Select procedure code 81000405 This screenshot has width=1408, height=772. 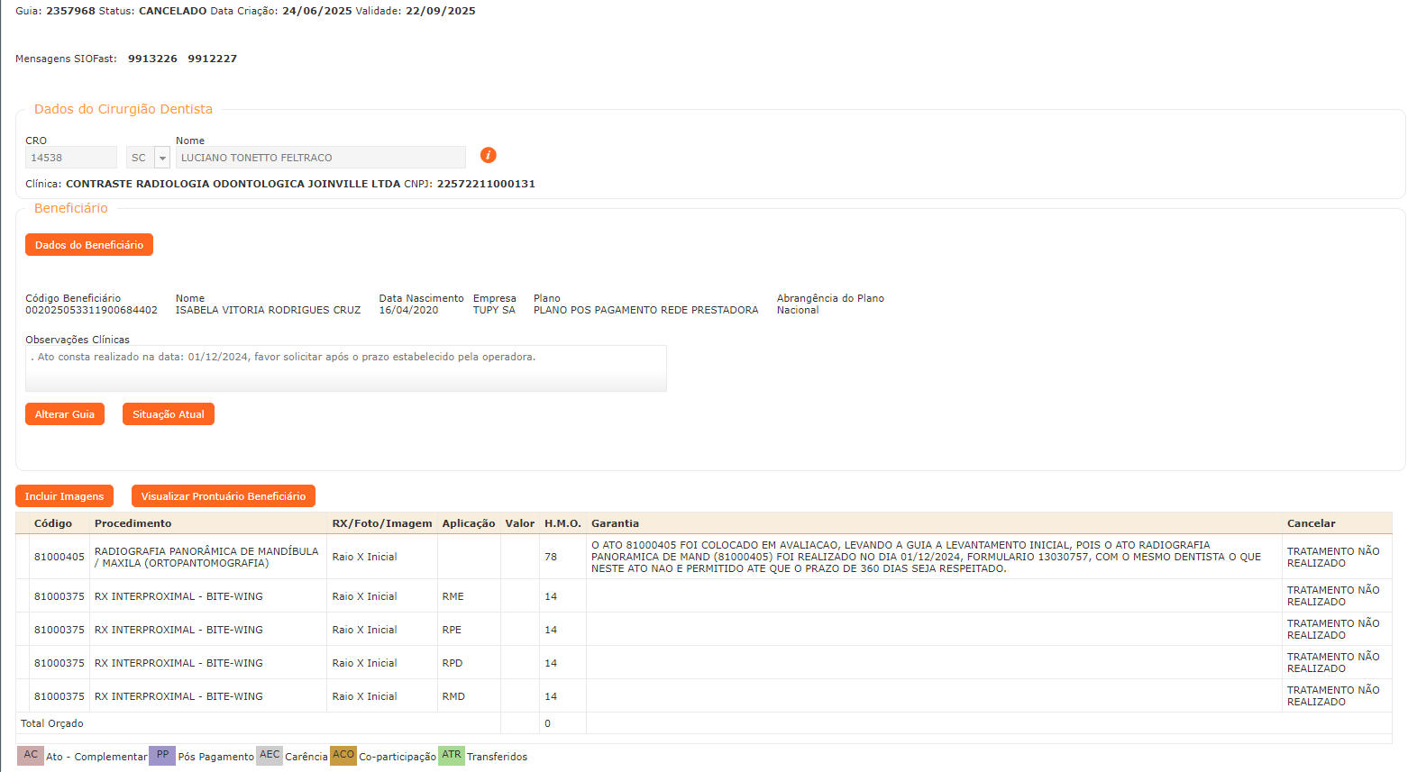[59, 557]
